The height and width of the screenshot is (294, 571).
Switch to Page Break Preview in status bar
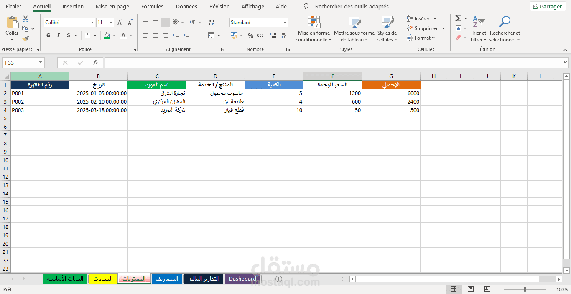487,289
